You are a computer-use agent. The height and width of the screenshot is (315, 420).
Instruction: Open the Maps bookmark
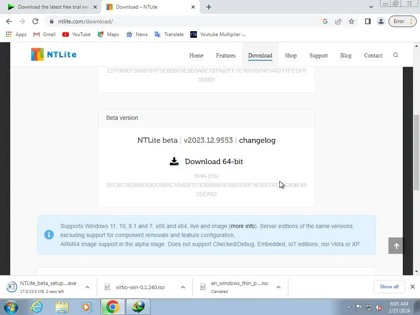click(x=108, y=34)
